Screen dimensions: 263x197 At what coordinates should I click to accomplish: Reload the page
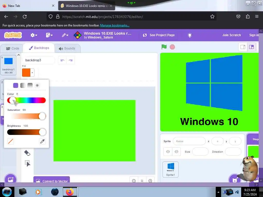pos(25,17)
